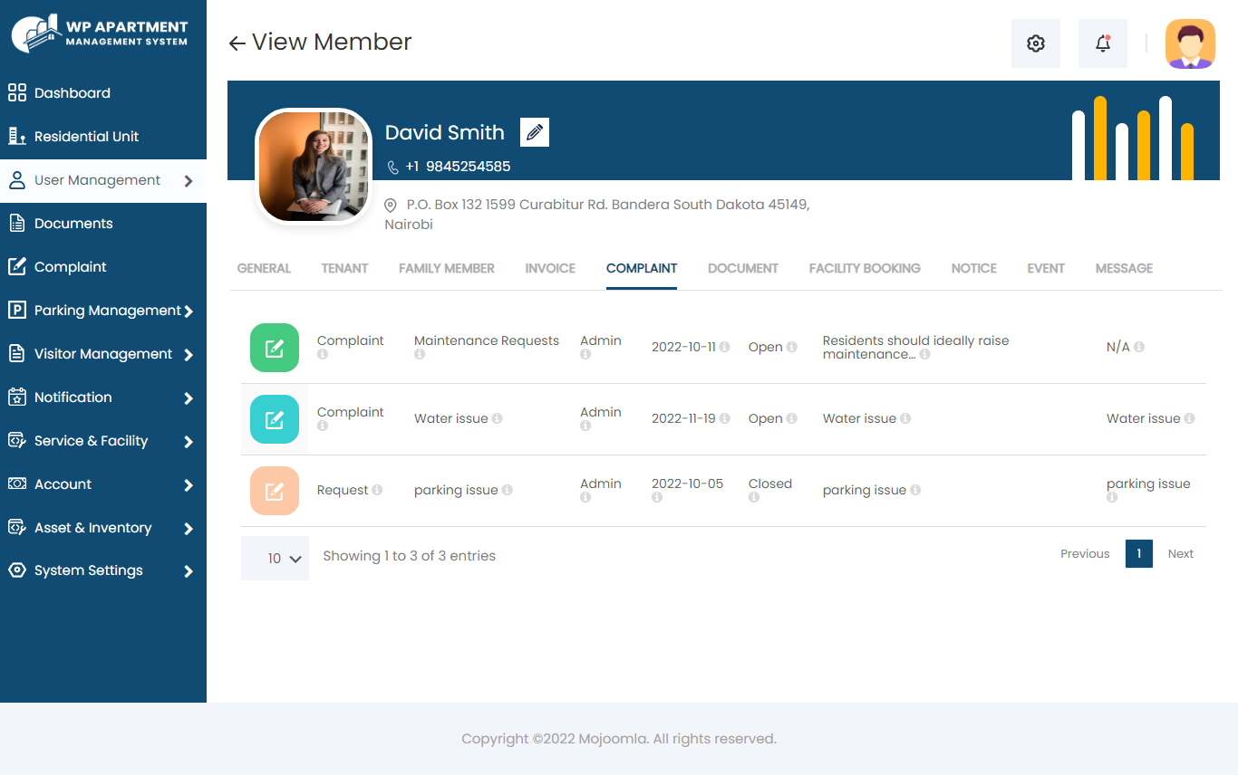Open the entries-per-page dropdown showing 10
Image resolution: width=1238 pixels, height=776 pixels.
(275, 559)
